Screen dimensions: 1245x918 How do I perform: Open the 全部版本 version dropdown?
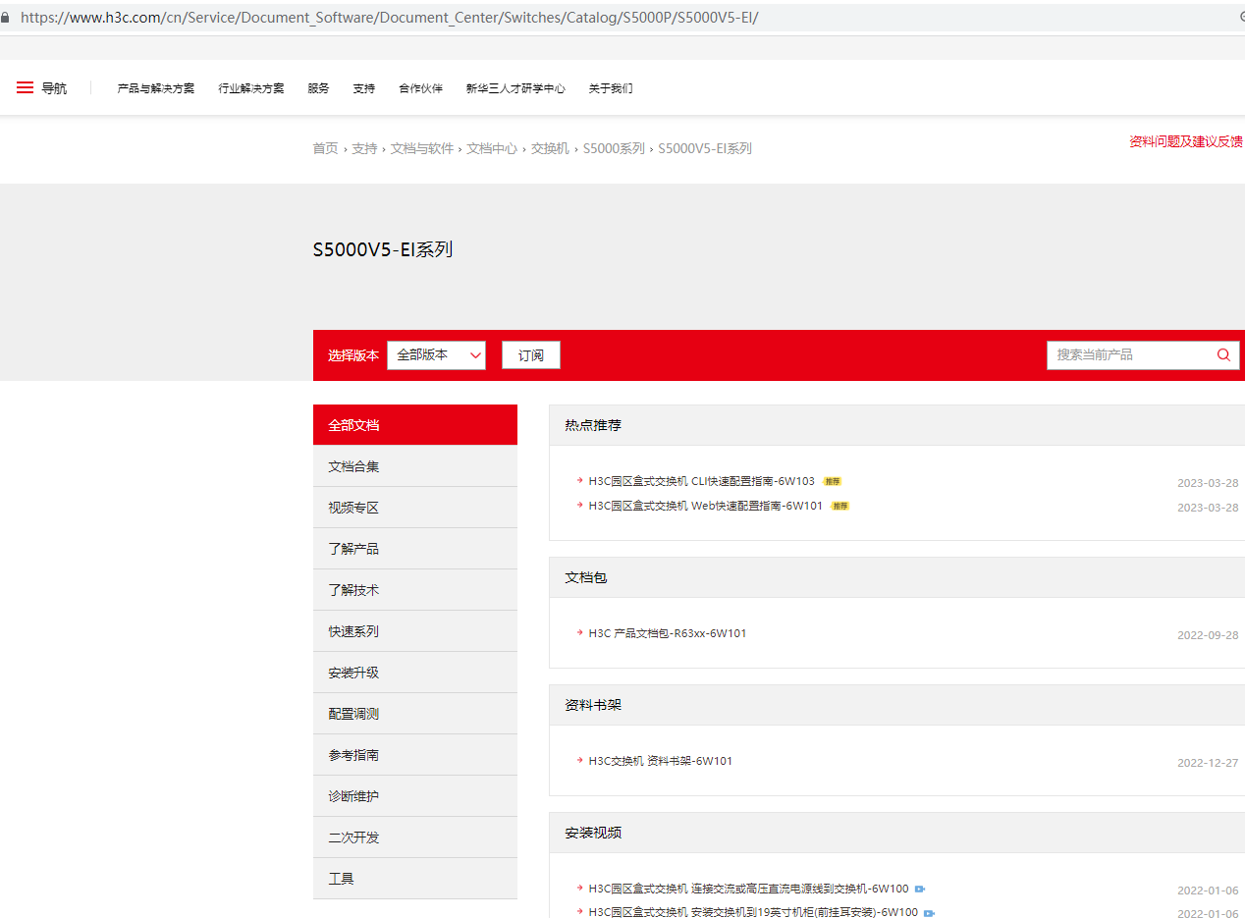[x=437, y=355]
